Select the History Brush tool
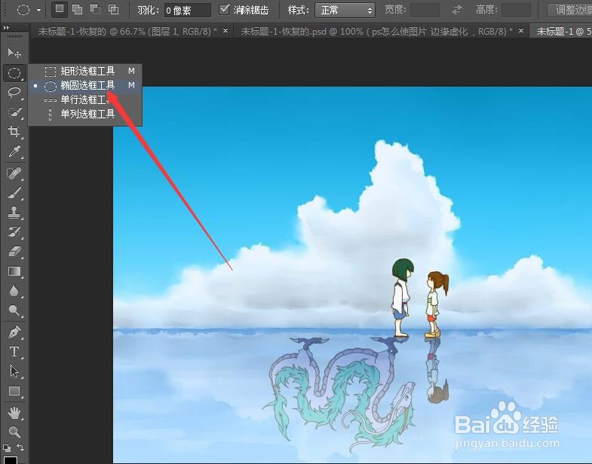 14,232
